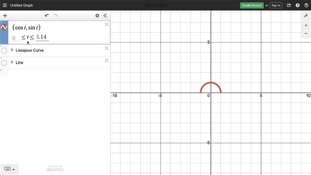The image size is (311, 175).
Task: Toggle Lissajous Curve folder visibility
Action: pos(4,51)
